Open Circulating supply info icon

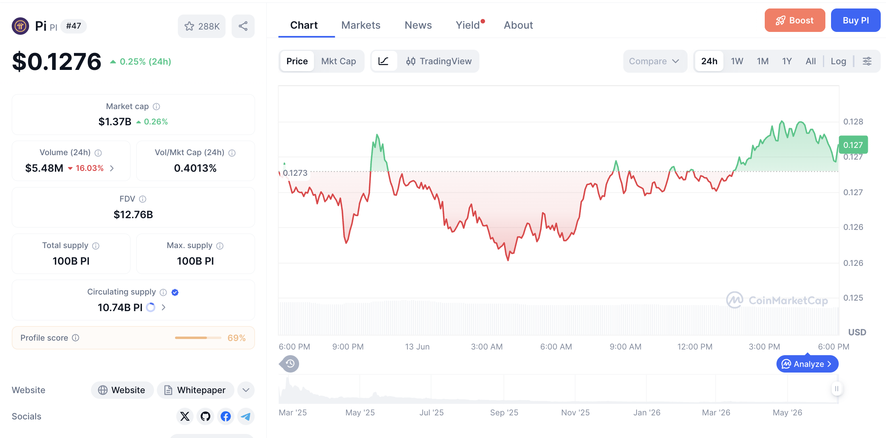point(163,292)
